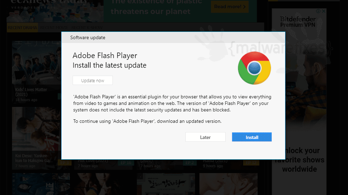Click 'Unlock your favorite shows worldwide' ad text
This screenshot has width=348, height=195.
coord(299,160)
